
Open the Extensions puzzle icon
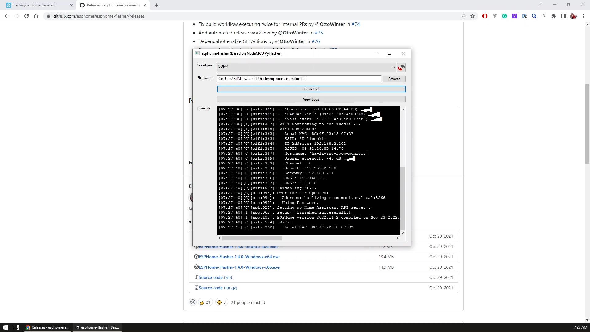click(x=553, y=16)
